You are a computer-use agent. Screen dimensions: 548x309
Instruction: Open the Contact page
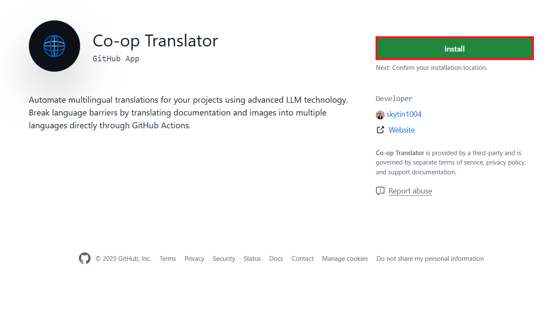coord(302,259)
